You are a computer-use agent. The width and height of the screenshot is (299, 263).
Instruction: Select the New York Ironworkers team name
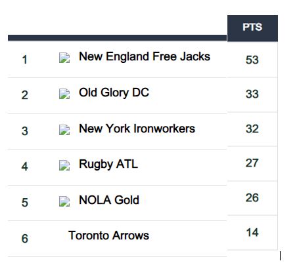[x=137, y=129]
